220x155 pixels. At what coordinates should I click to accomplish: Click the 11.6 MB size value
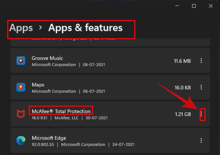pos(182,61)
